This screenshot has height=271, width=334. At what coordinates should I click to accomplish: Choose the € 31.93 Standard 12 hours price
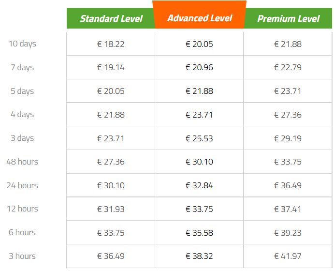tap(111, 209)
